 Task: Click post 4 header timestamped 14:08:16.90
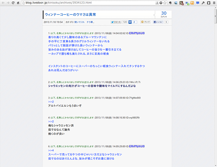pos(94,118)
